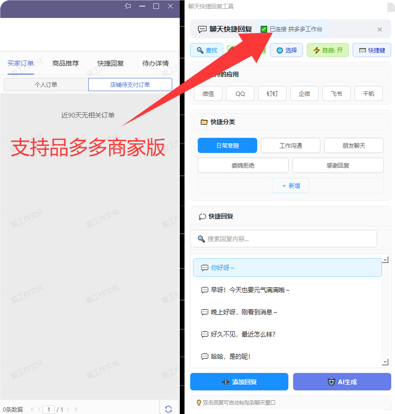Click the 添加回复 button
Screen dimensions: 395x414
pos(239,381)
